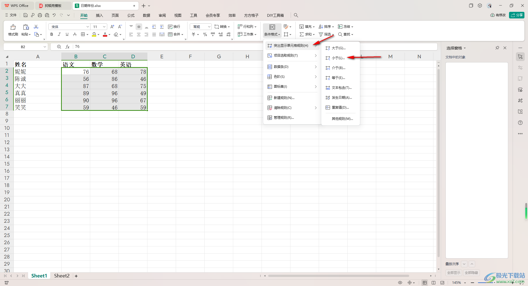The width and height of the screenshot is (528, 286).
Task: Open 项目选取规则(T) submenu
Action: coord(292,56)
